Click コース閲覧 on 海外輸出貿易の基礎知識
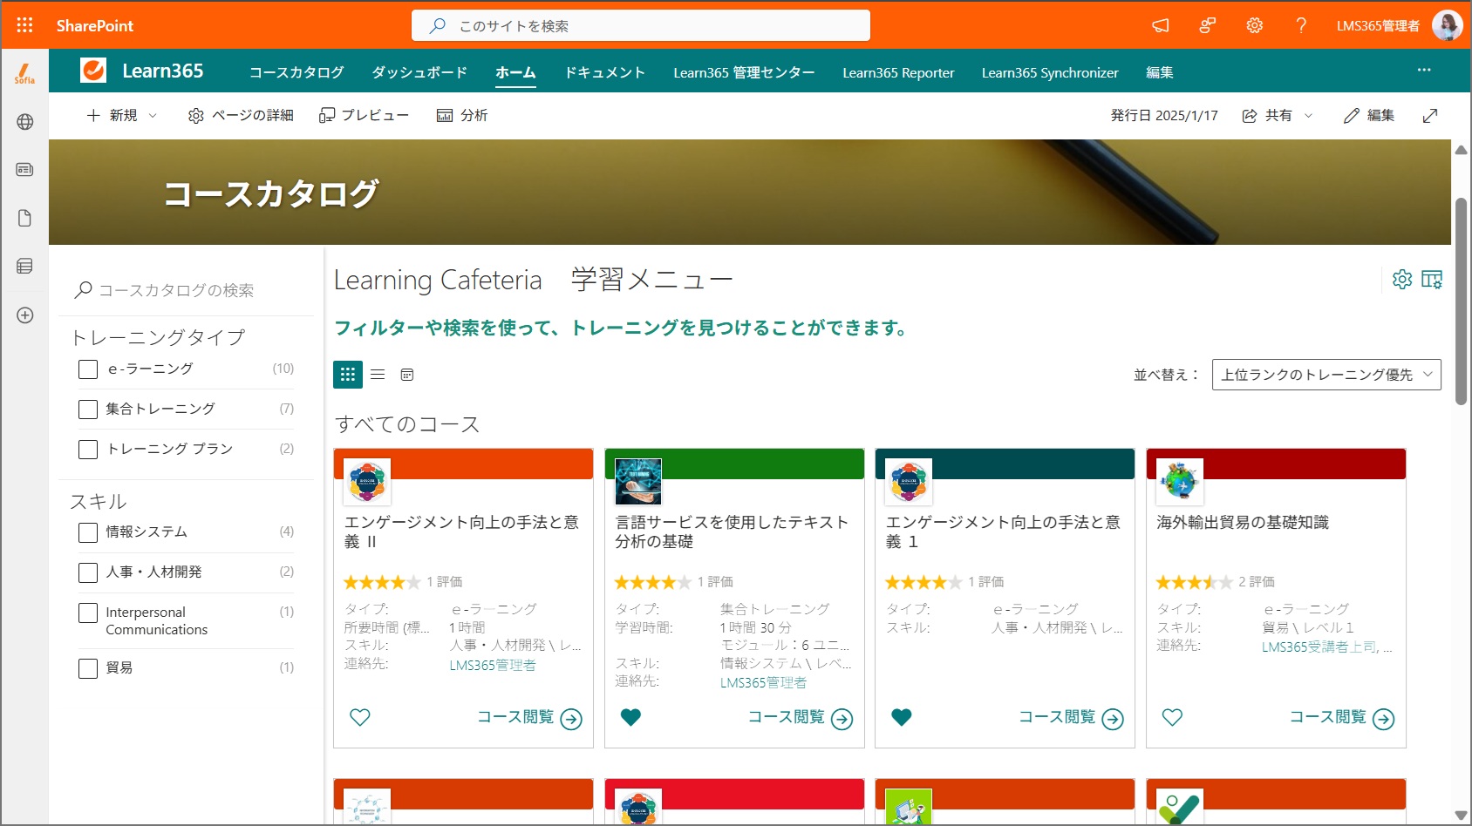 pos(1342,718)
